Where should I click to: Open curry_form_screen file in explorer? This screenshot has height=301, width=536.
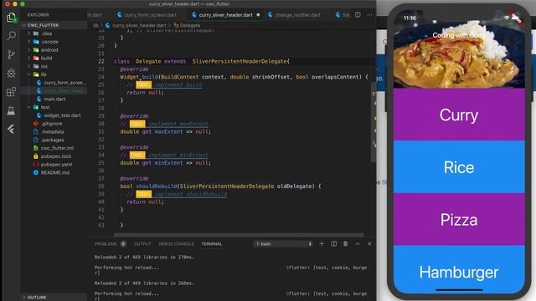pos(64,83)
